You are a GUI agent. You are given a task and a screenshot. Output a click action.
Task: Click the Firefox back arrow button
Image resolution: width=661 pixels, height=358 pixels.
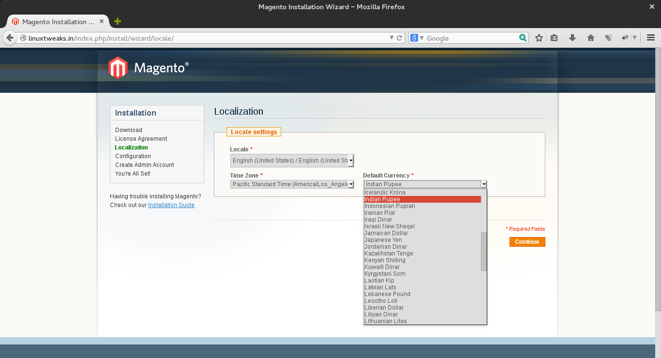pos(9,38)
